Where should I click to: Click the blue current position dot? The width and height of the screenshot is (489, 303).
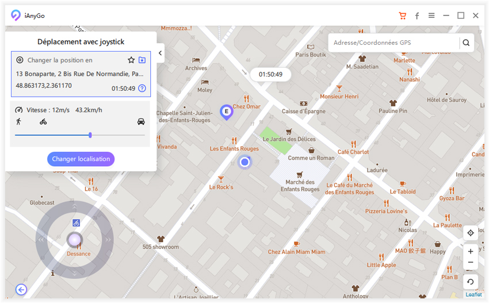(x=245, y=162)
